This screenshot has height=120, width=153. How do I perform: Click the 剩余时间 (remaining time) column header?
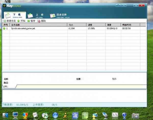pyautogui.click(x=130, y=25)
